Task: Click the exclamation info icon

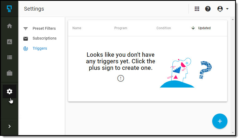Action: click(121, 78)
